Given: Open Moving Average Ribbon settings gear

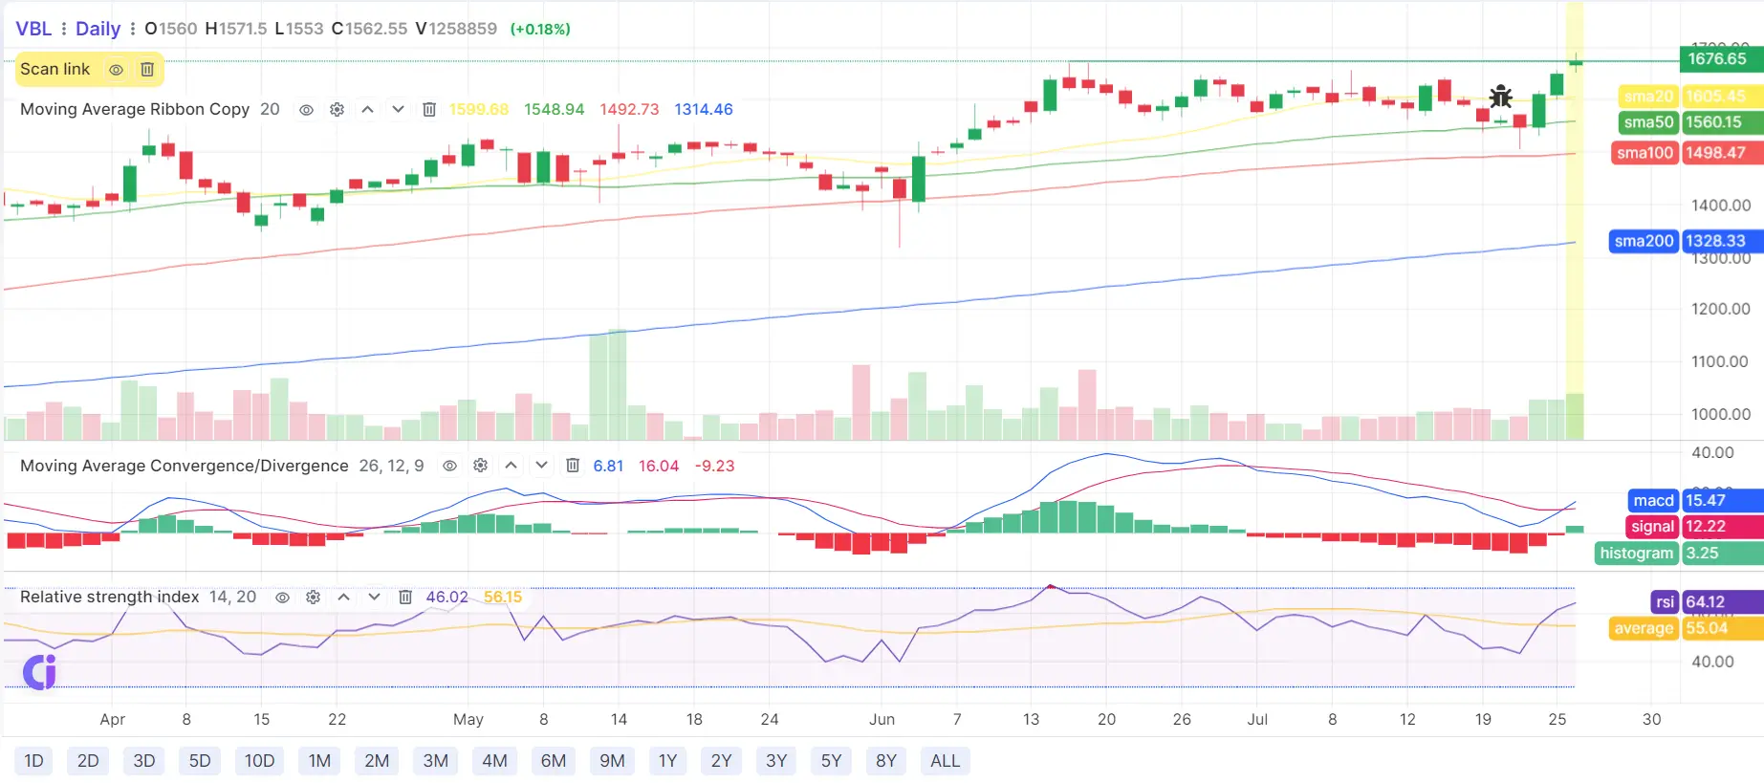Looking at the screenshot, I should (x=337, y=110).
